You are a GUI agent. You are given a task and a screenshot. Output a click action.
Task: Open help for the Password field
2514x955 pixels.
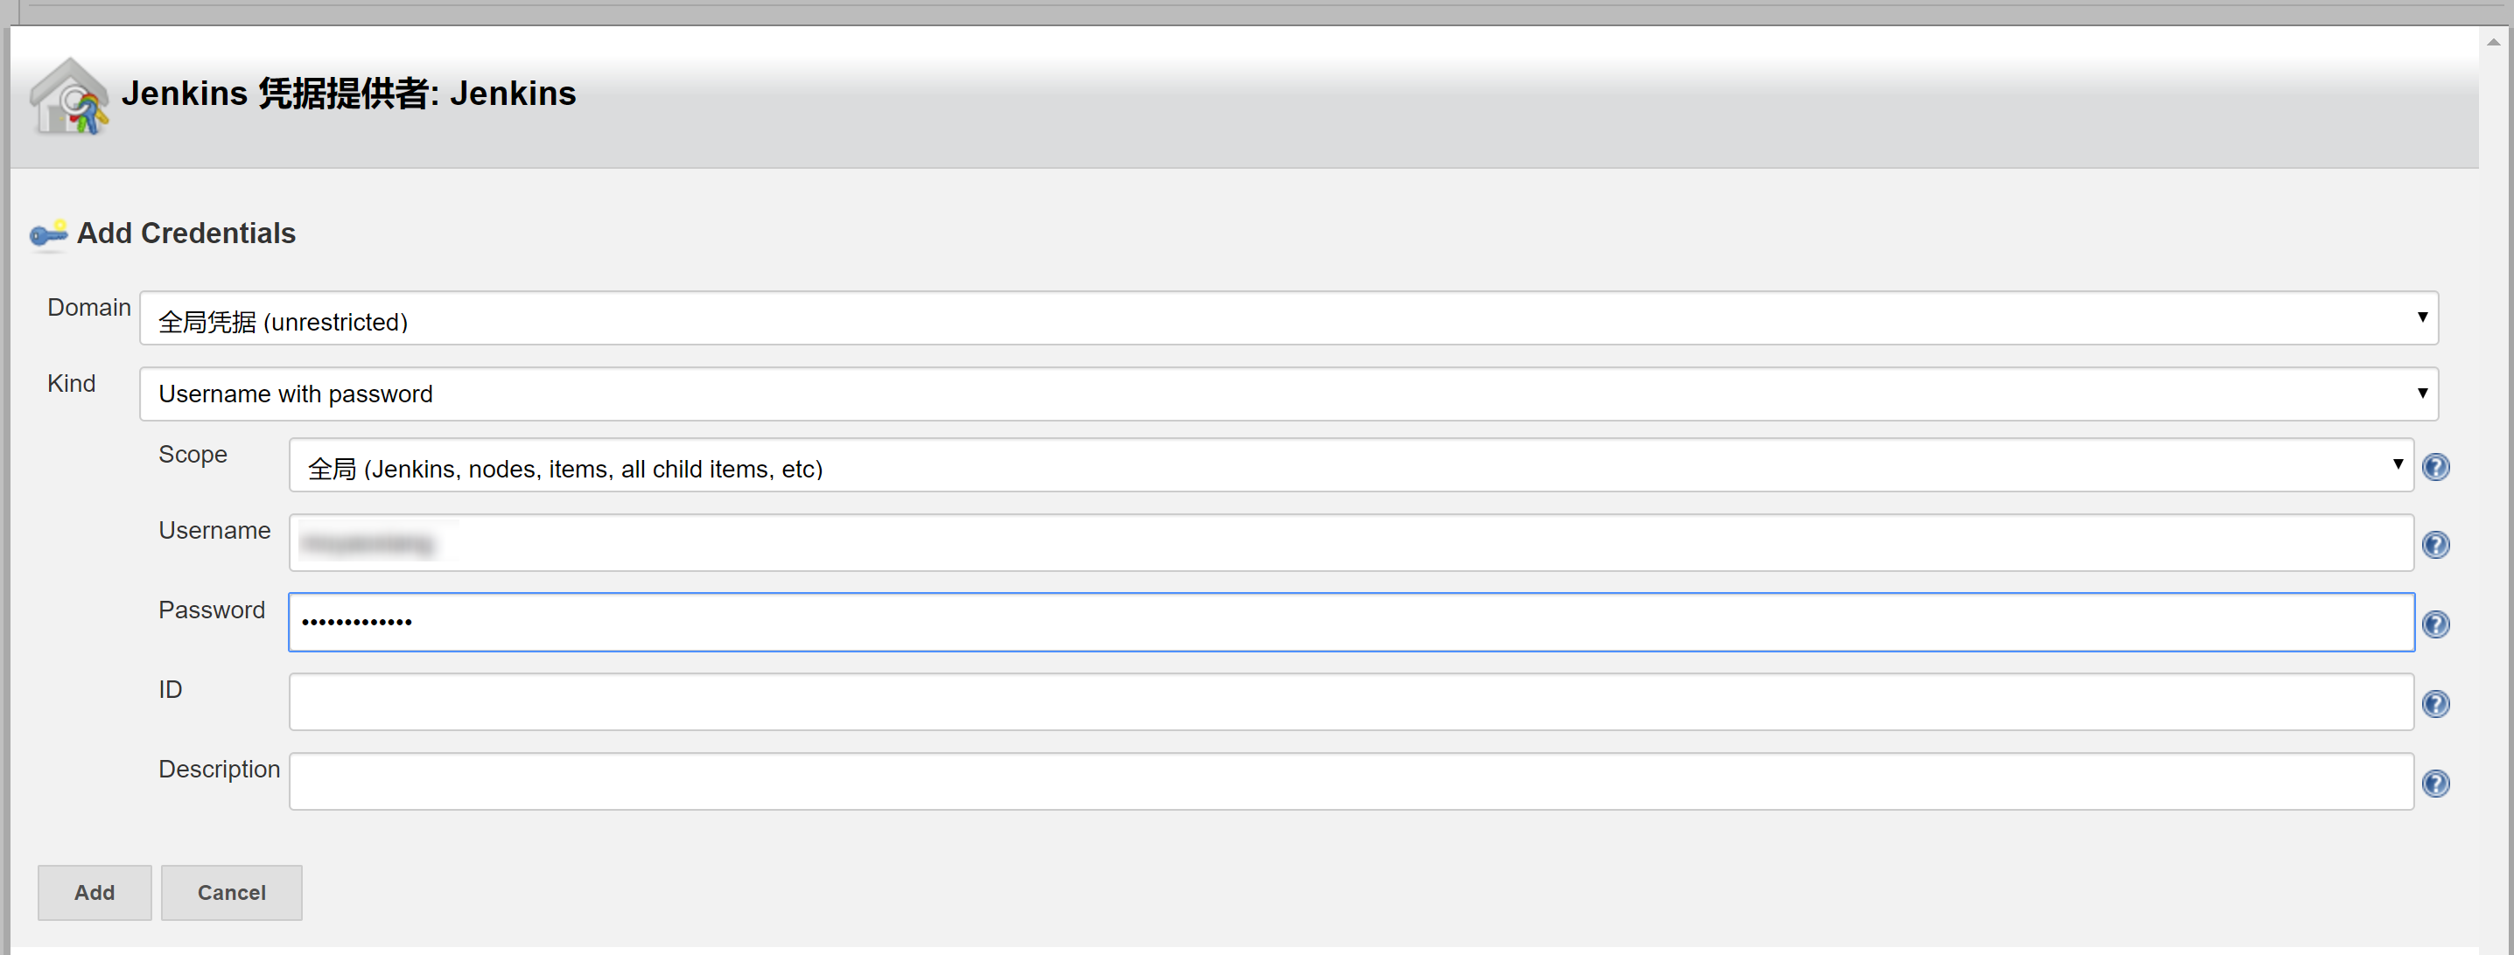2436,624
